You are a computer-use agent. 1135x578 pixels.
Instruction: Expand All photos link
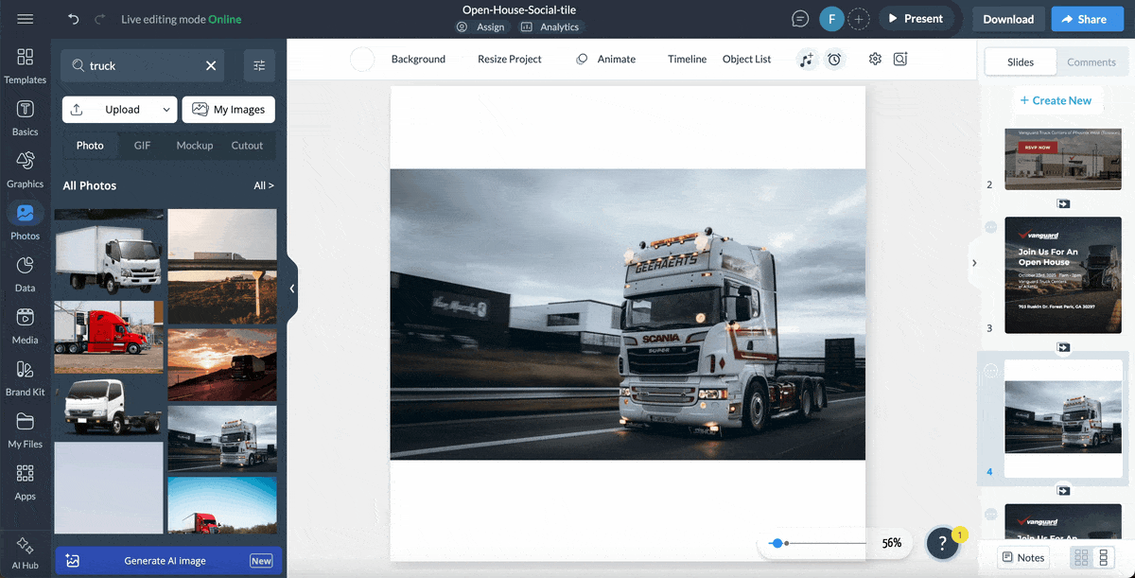(264, 185)
